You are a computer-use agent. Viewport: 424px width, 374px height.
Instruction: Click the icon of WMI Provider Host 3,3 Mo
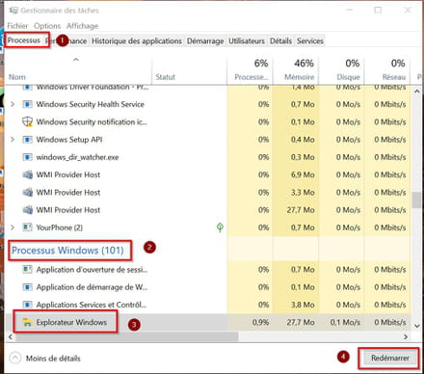click(27, 192)
